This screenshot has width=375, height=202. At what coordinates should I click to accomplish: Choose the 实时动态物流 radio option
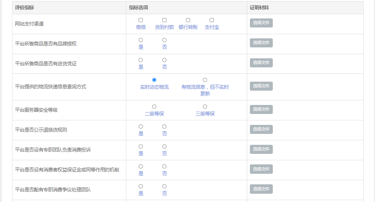154,80
